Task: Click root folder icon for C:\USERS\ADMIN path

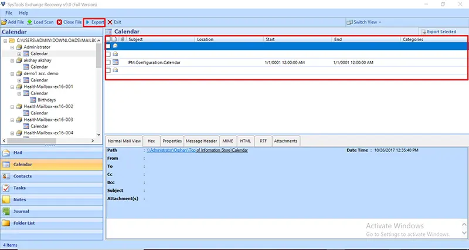Action: tap(12, 40)
